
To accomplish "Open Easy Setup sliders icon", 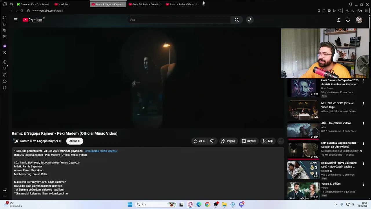I will (367, 11).
